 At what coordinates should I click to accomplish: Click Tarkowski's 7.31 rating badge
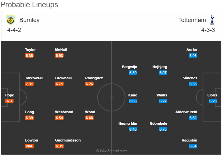click(29, 84)
